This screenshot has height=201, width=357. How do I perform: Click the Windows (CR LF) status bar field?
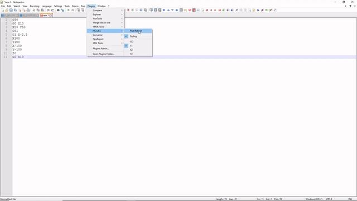(313, 199)
